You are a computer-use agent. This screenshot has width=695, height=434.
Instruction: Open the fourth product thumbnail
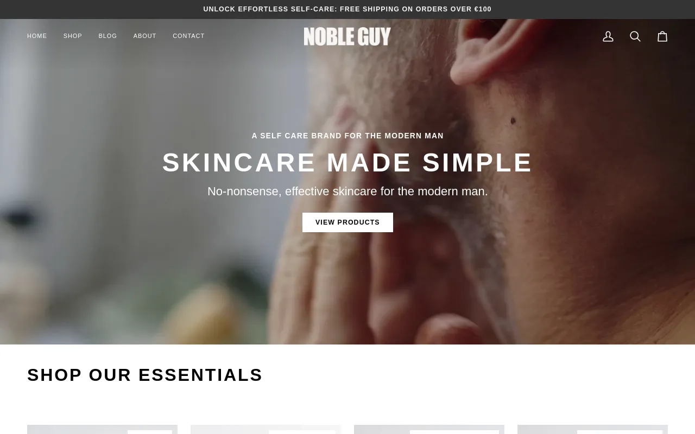point(592,429)
